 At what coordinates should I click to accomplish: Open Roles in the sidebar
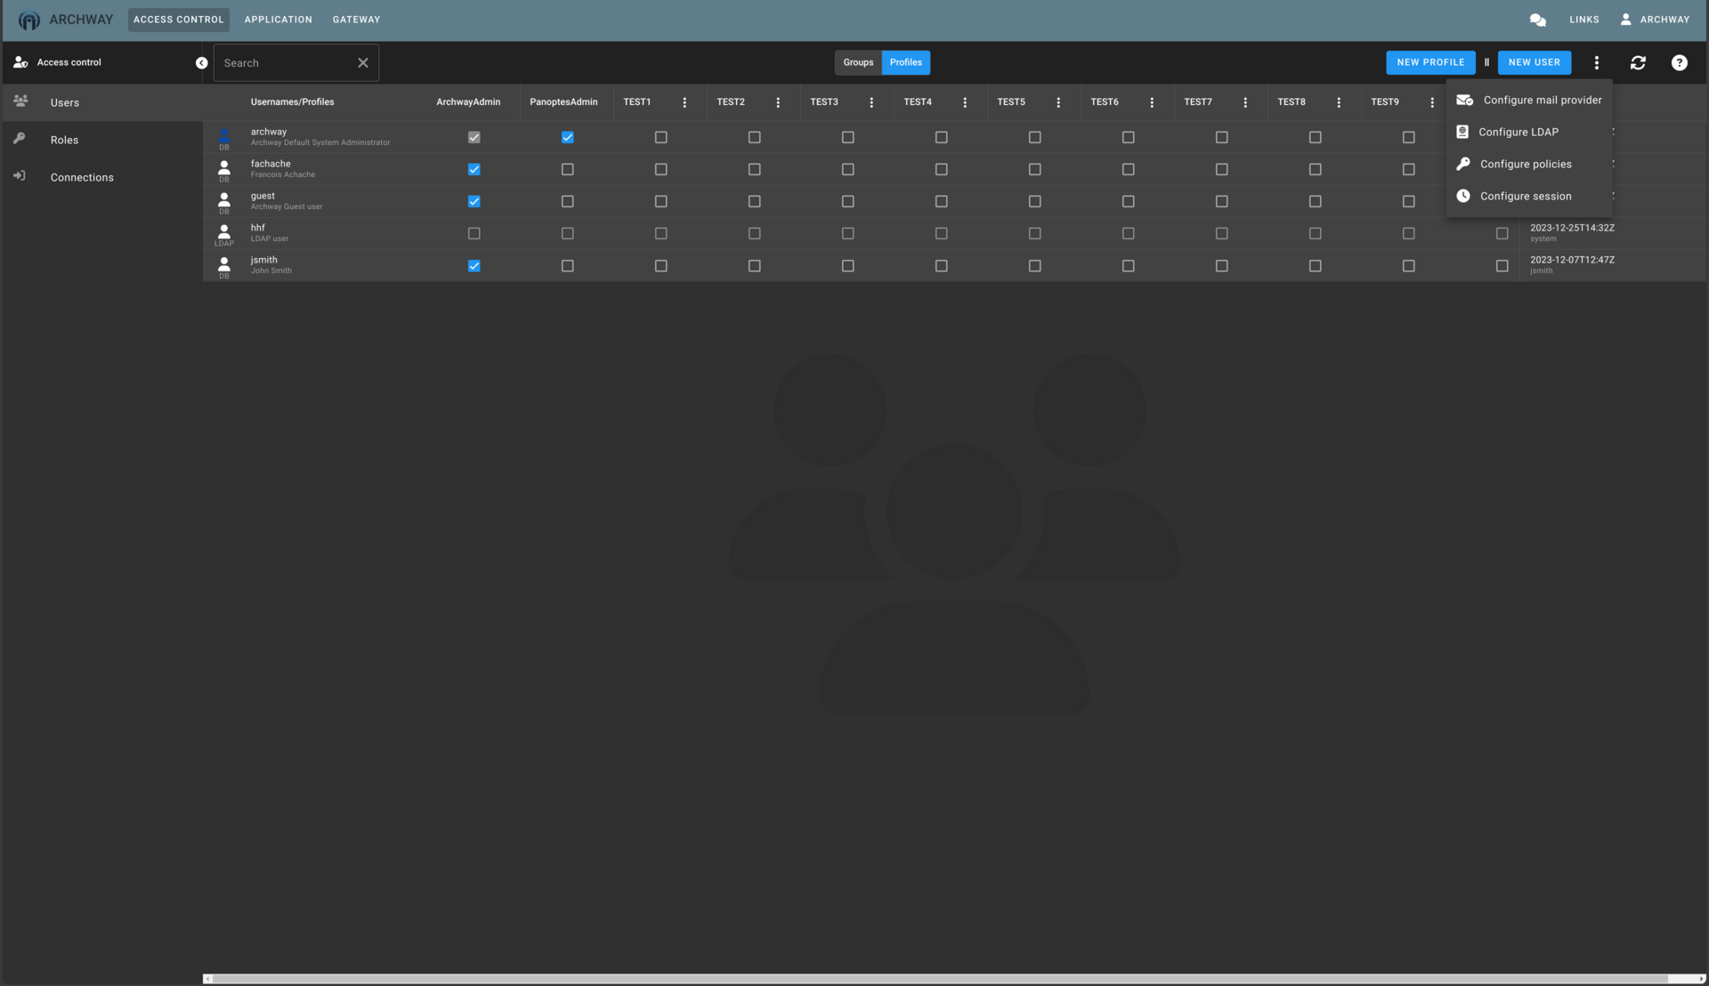[101, 140]
